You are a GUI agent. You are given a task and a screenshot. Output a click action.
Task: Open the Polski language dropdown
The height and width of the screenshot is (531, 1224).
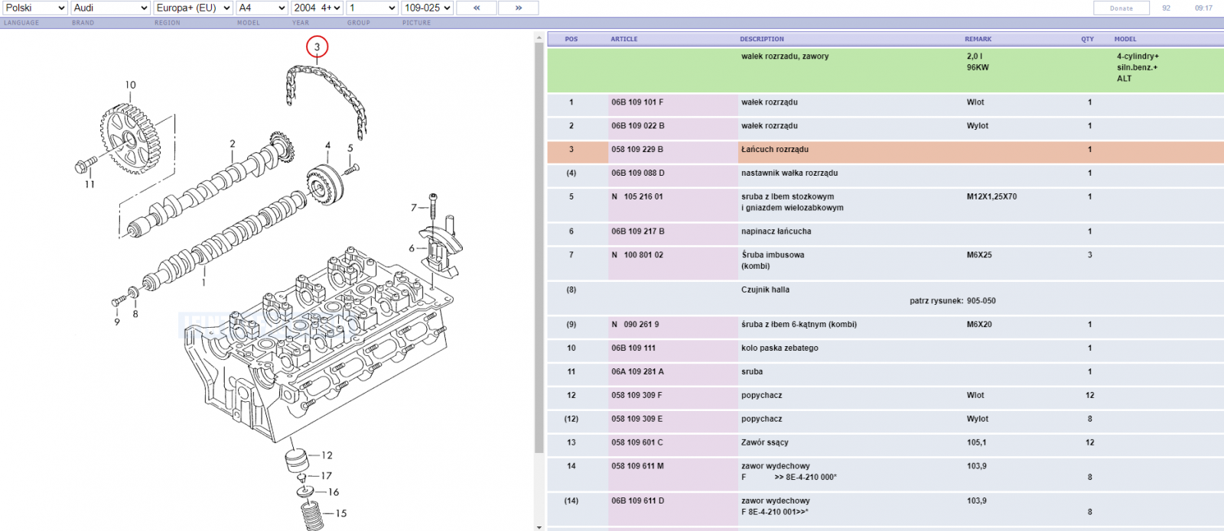pyautogui.click(x=34, y=8)
